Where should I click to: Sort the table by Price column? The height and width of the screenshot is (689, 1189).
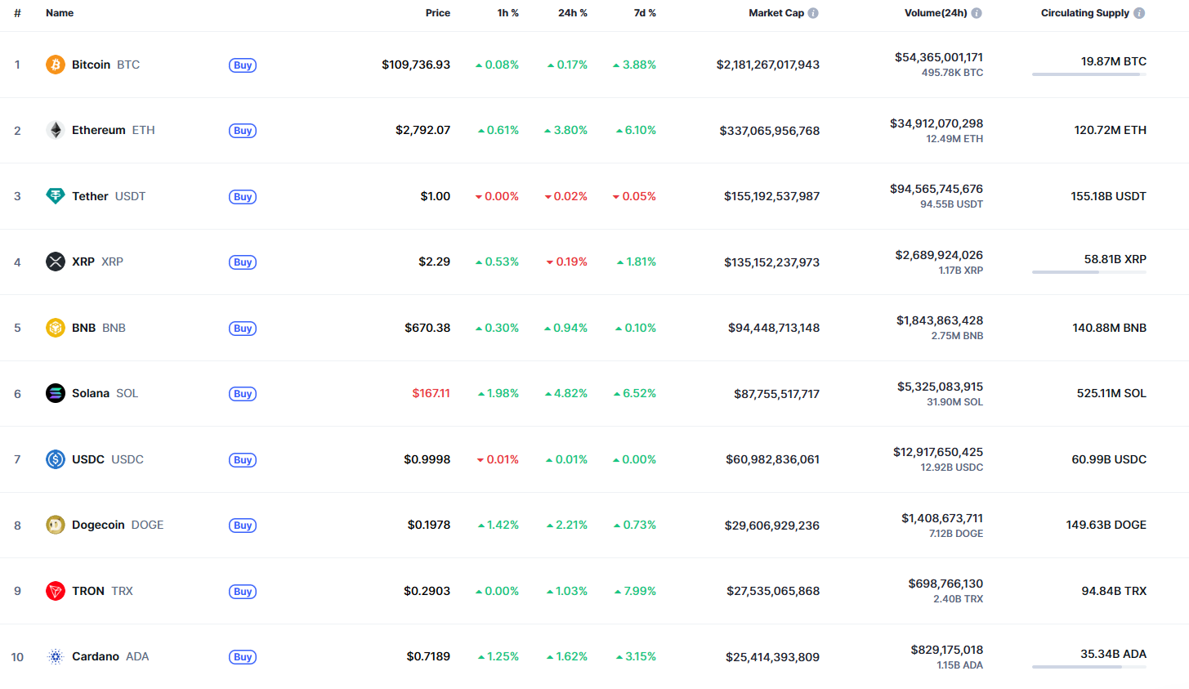click(438, 13)
